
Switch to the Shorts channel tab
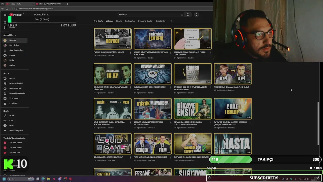(119, 21)
